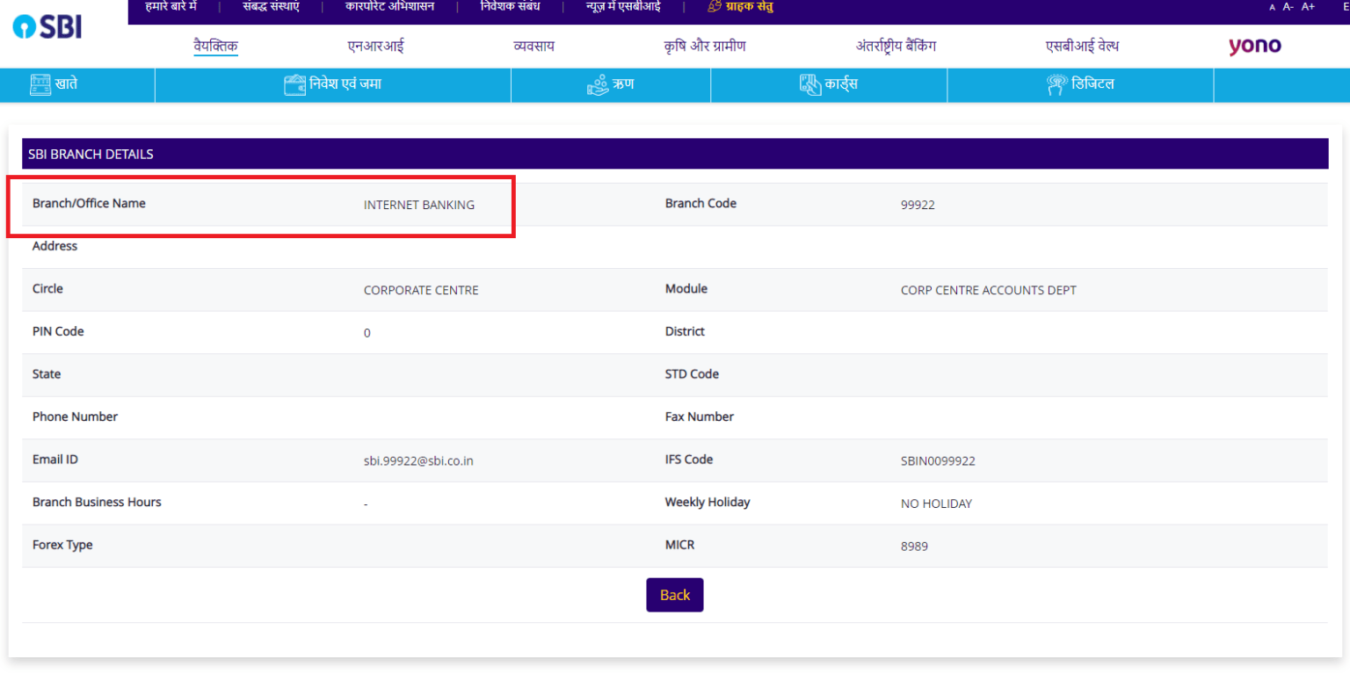Open कारपोरेट अभिशासन link

[389, 7]
